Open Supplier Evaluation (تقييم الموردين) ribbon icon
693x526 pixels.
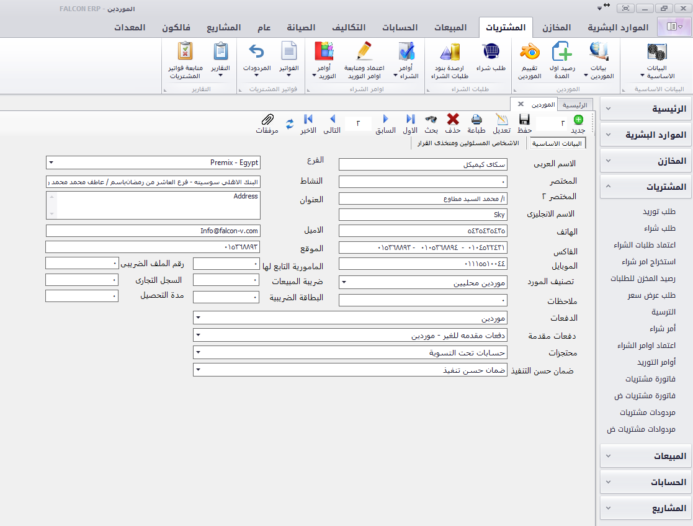(529, 52)
